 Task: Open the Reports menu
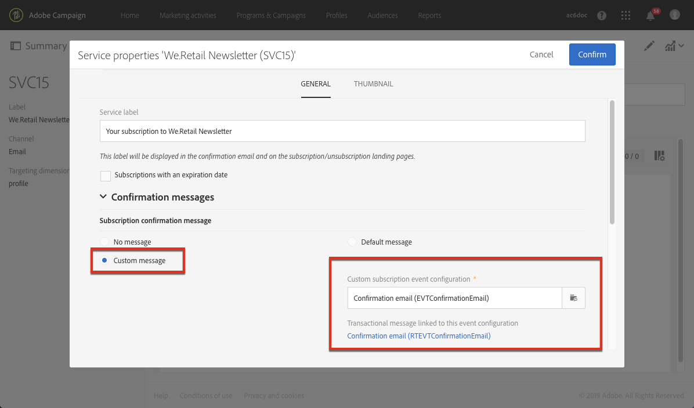click(429, 16)
